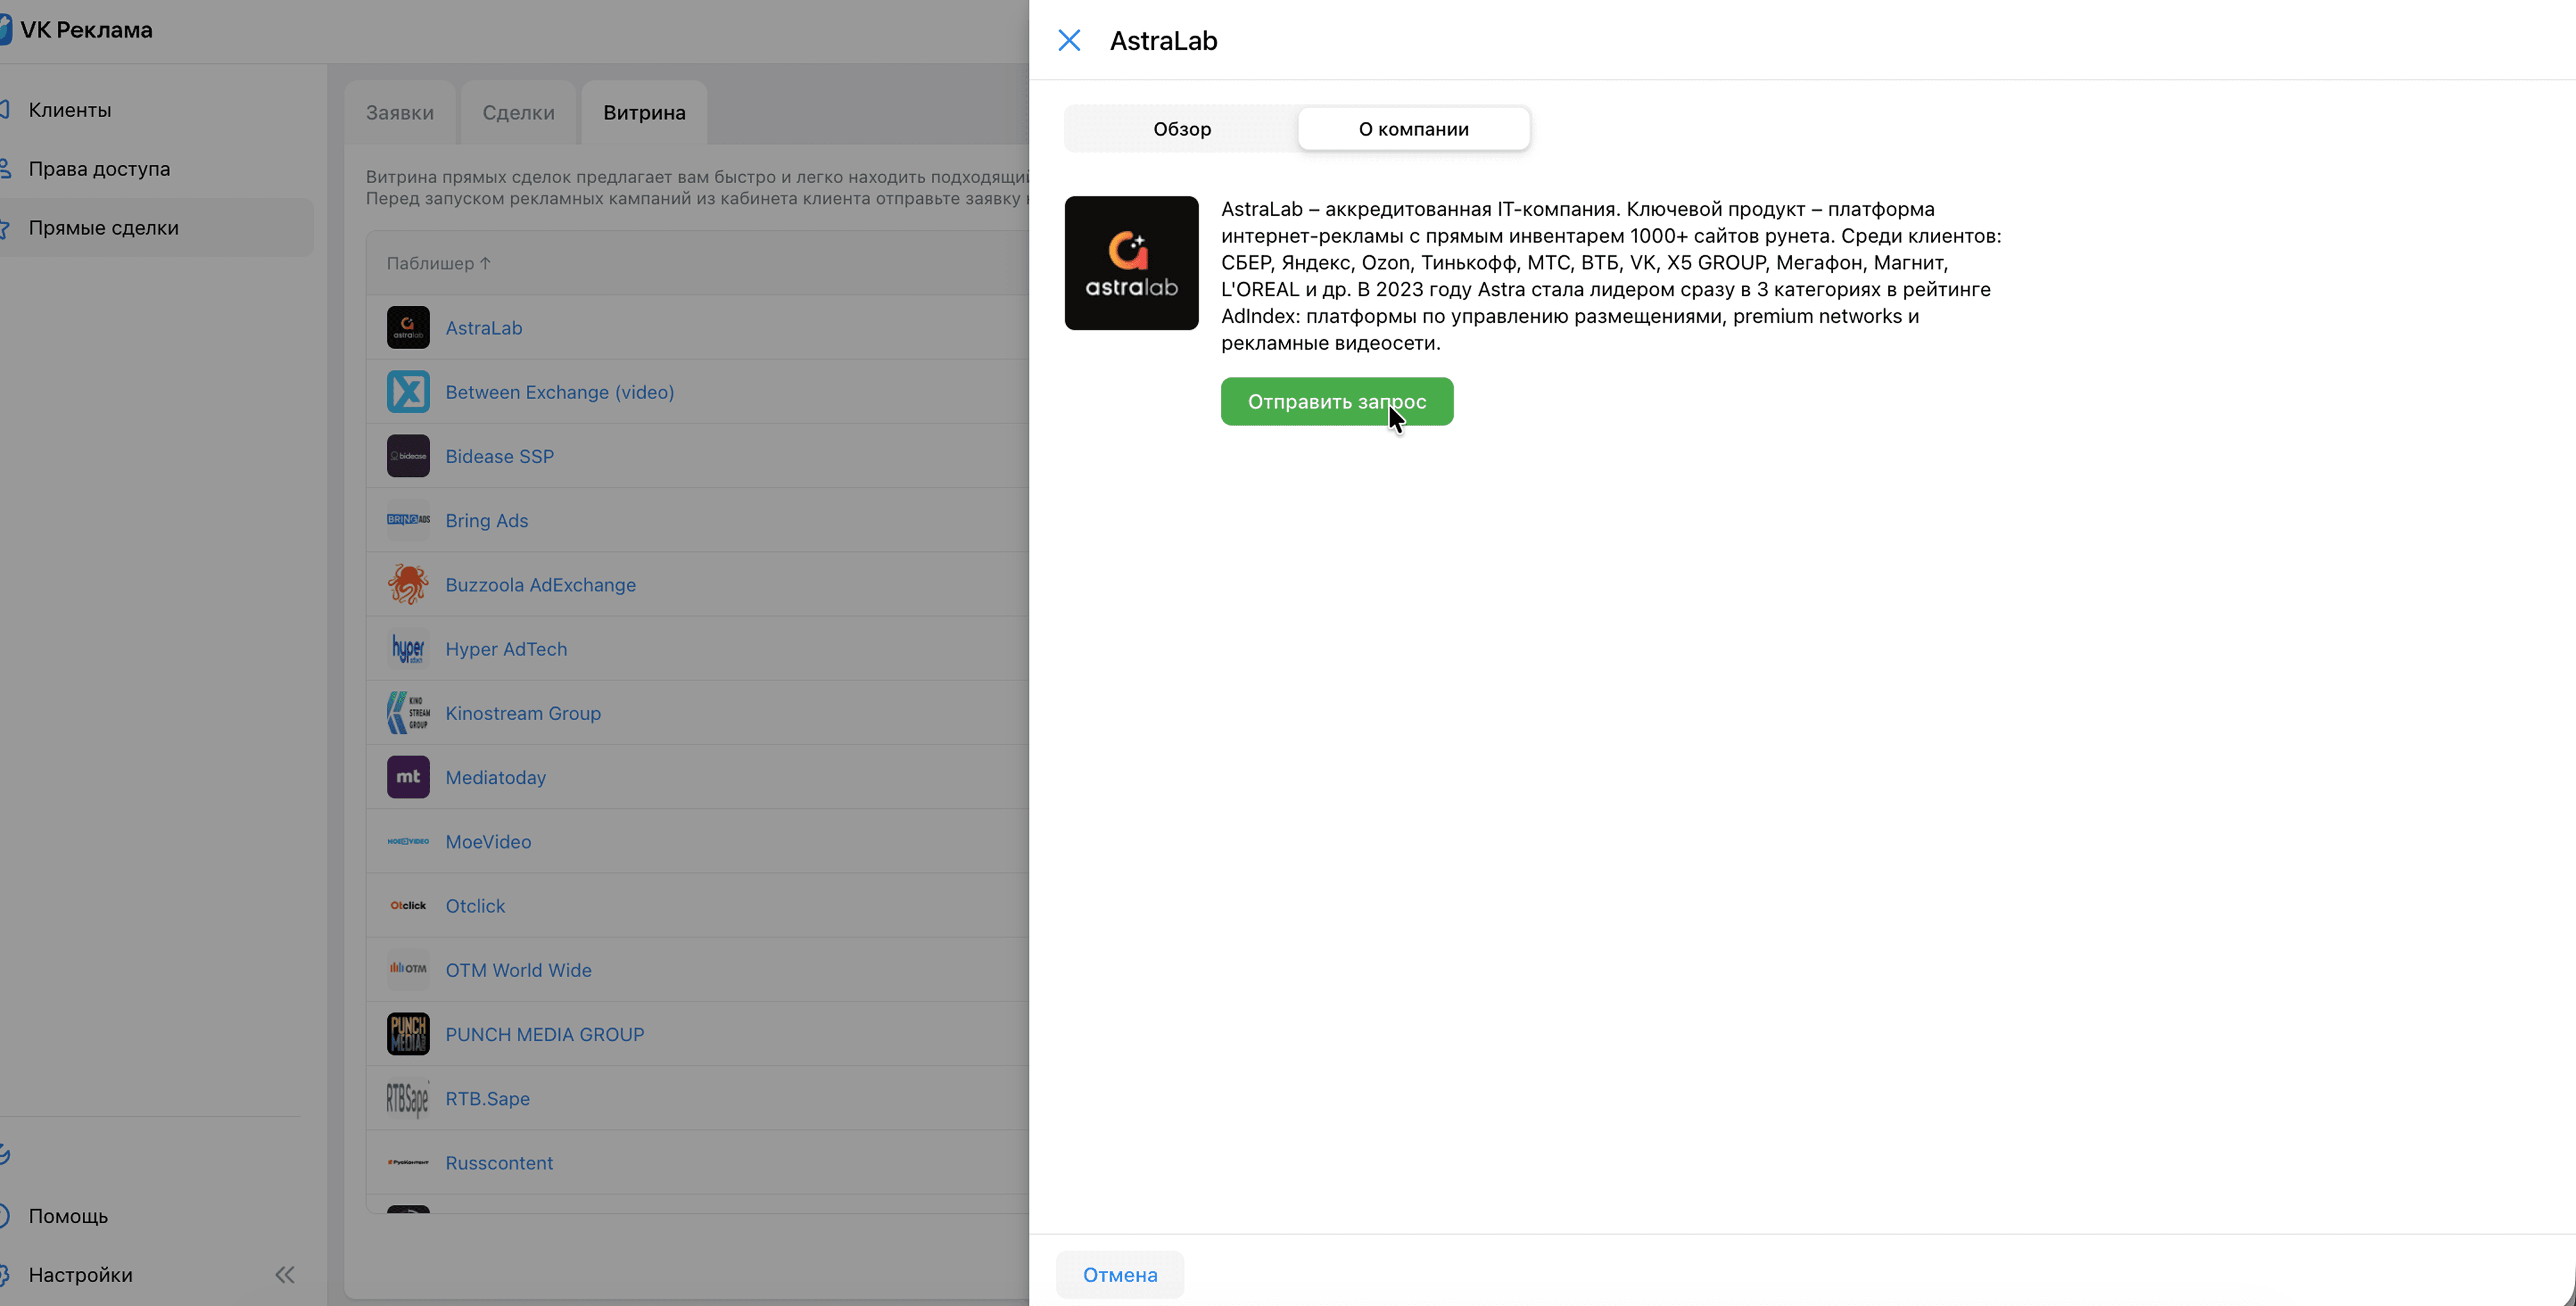Open the Buzzoola AdExchange link

(541, 585)
